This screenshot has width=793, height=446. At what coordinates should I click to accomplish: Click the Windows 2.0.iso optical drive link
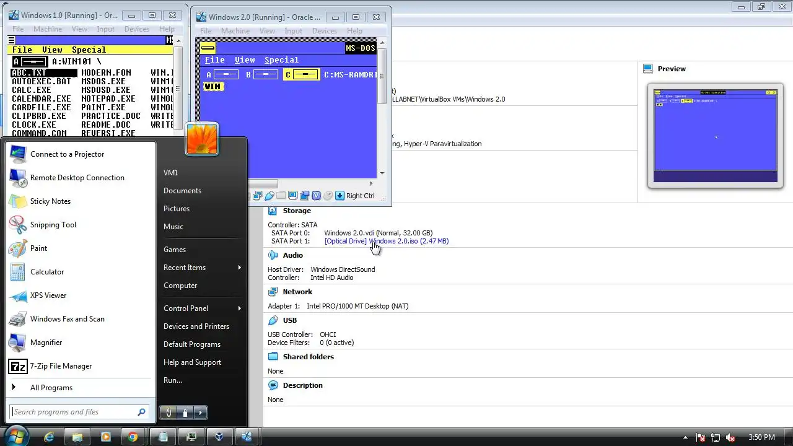pos(387,241)
